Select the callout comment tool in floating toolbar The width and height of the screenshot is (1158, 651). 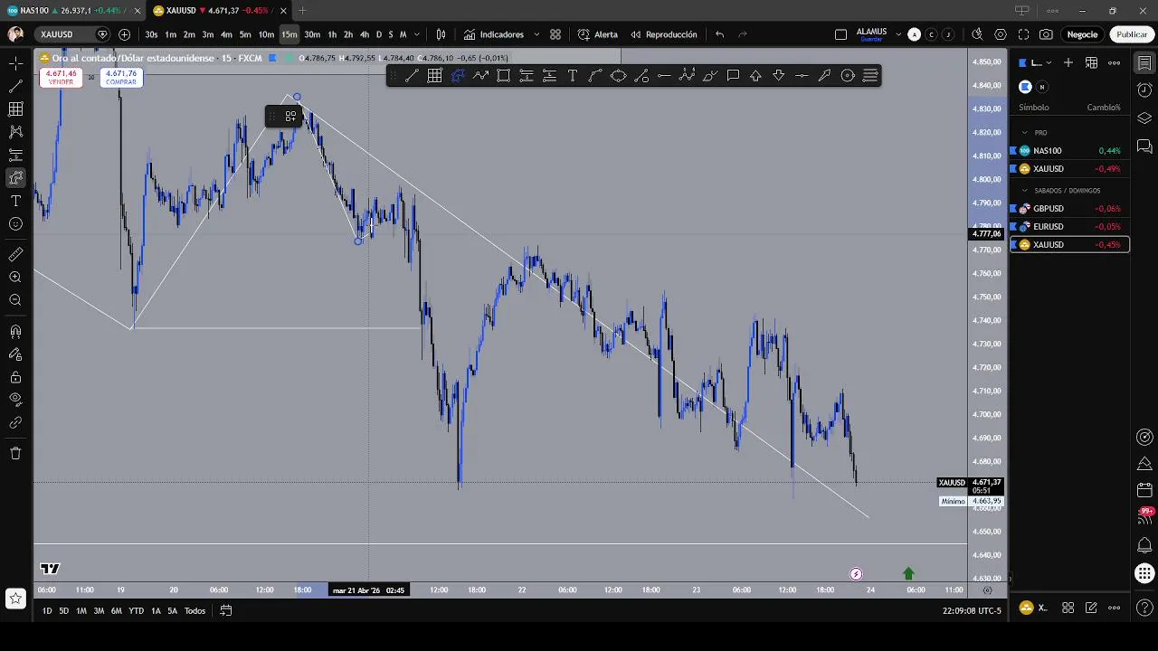point(733,76)
